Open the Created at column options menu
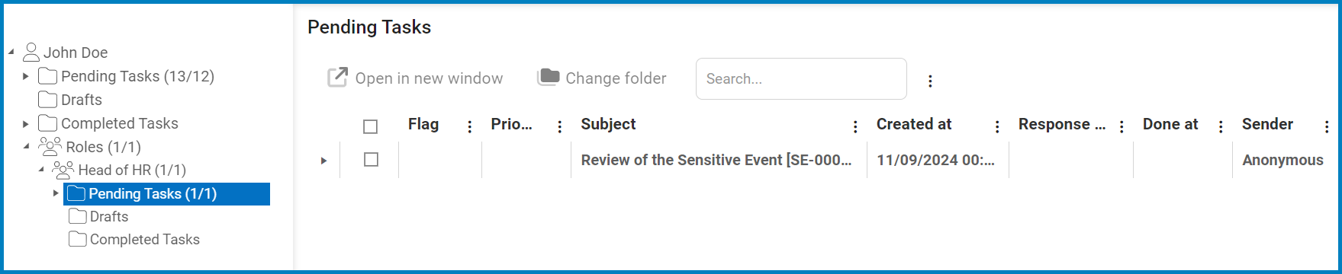The image size is (1342, 274). (x=997, y=127)
